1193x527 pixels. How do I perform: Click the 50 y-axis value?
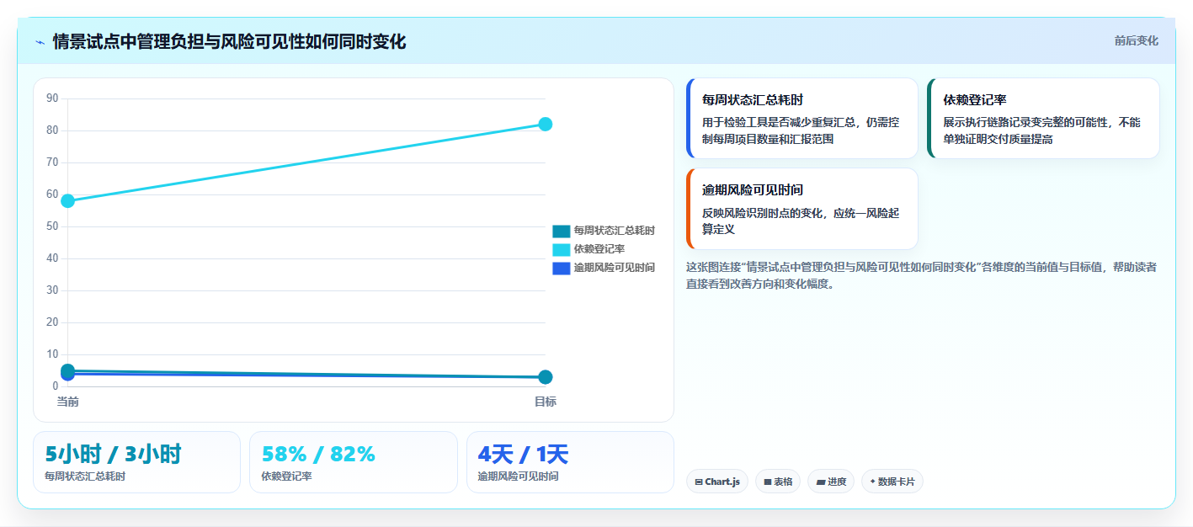point(52,226)
